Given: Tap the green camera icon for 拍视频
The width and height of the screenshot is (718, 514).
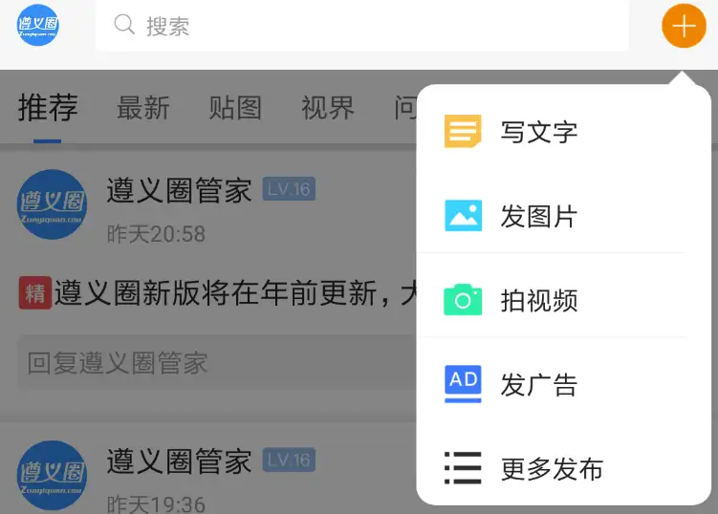Looking at the screenshot, I should 463,300.
